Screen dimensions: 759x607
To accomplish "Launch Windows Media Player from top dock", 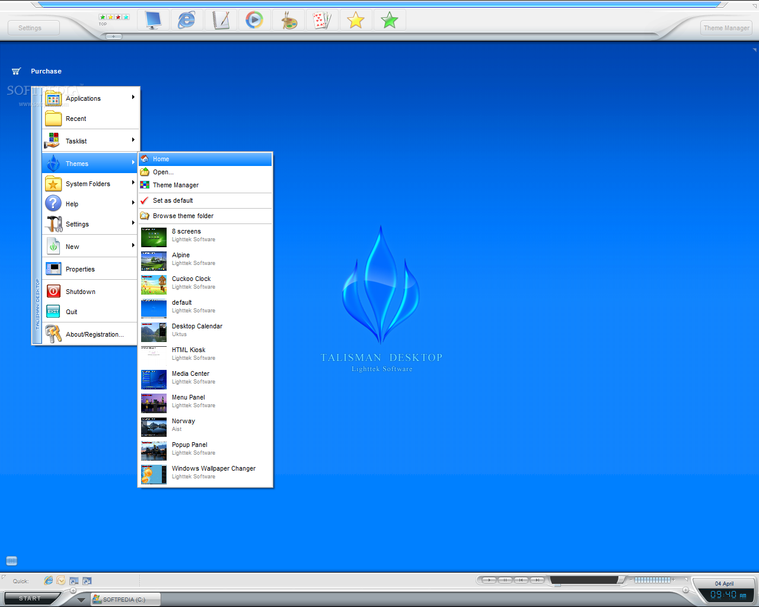I will pos(254,20).
